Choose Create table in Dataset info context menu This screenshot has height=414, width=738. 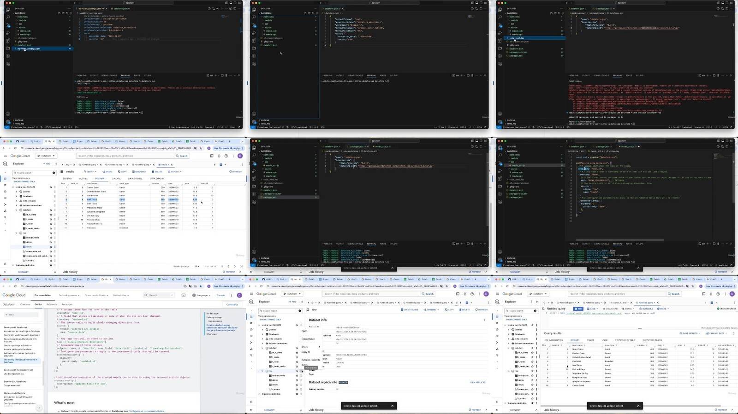tap(308, 339)
